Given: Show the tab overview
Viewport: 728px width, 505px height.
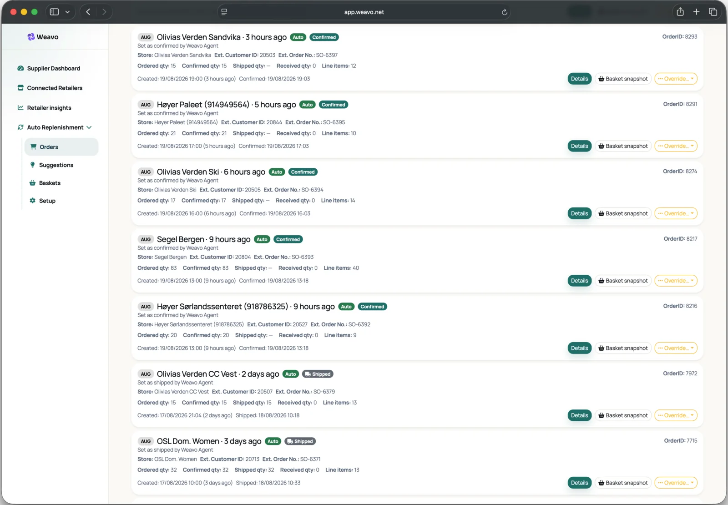Looking at the screenshot, I should [713, 12].
